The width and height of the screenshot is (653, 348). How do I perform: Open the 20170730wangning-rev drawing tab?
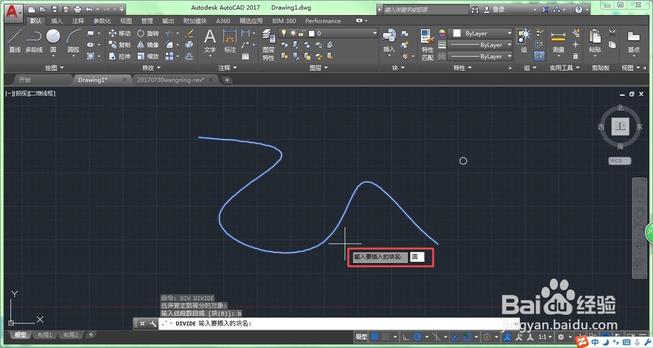170,80
